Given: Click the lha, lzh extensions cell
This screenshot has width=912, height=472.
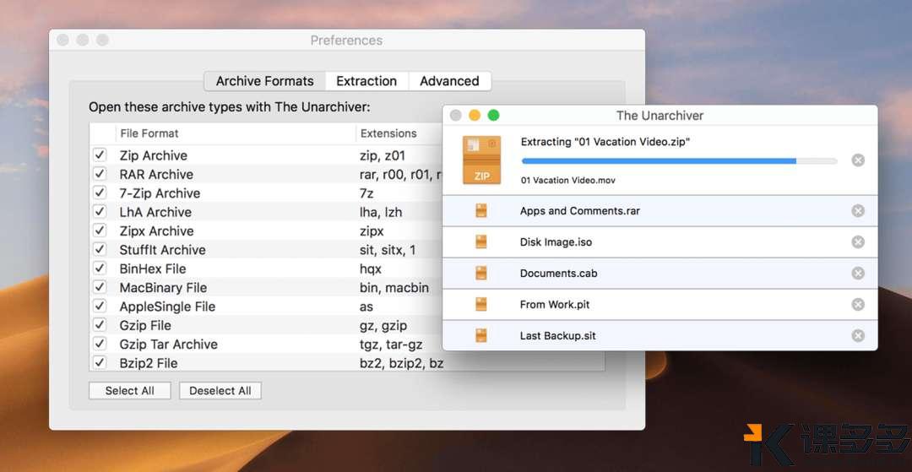Looking at the screenshot, I should tap(381, 212).
